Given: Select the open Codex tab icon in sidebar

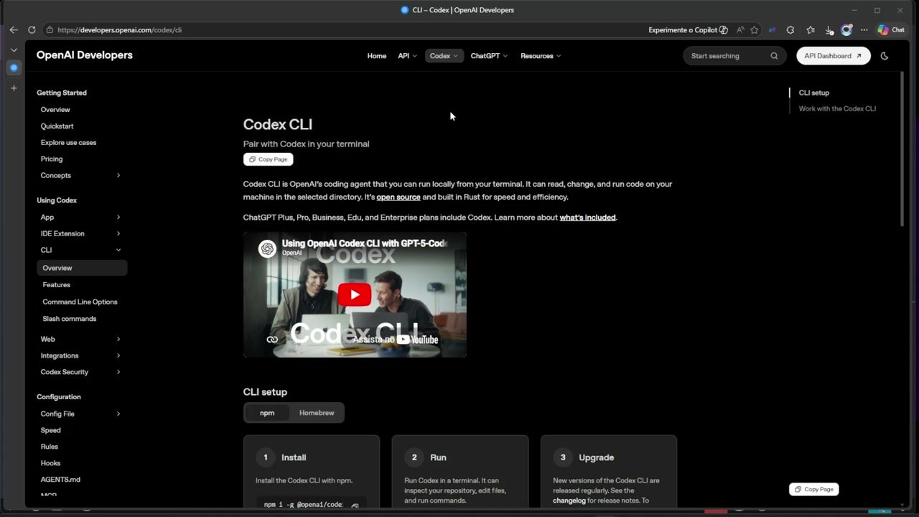Looking at the screenshot, I should click(14, 67).
